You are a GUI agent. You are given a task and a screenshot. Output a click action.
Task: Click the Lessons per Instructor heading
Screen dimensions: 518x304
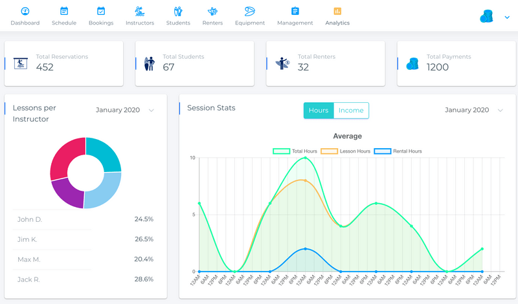click(x=34, y=113)
